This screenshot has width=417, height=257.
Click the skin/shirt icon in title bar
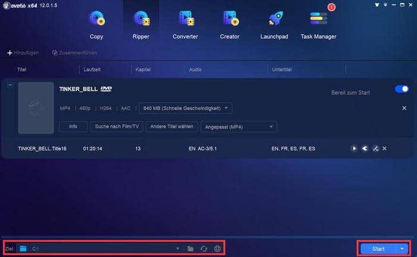pos(377,5)
